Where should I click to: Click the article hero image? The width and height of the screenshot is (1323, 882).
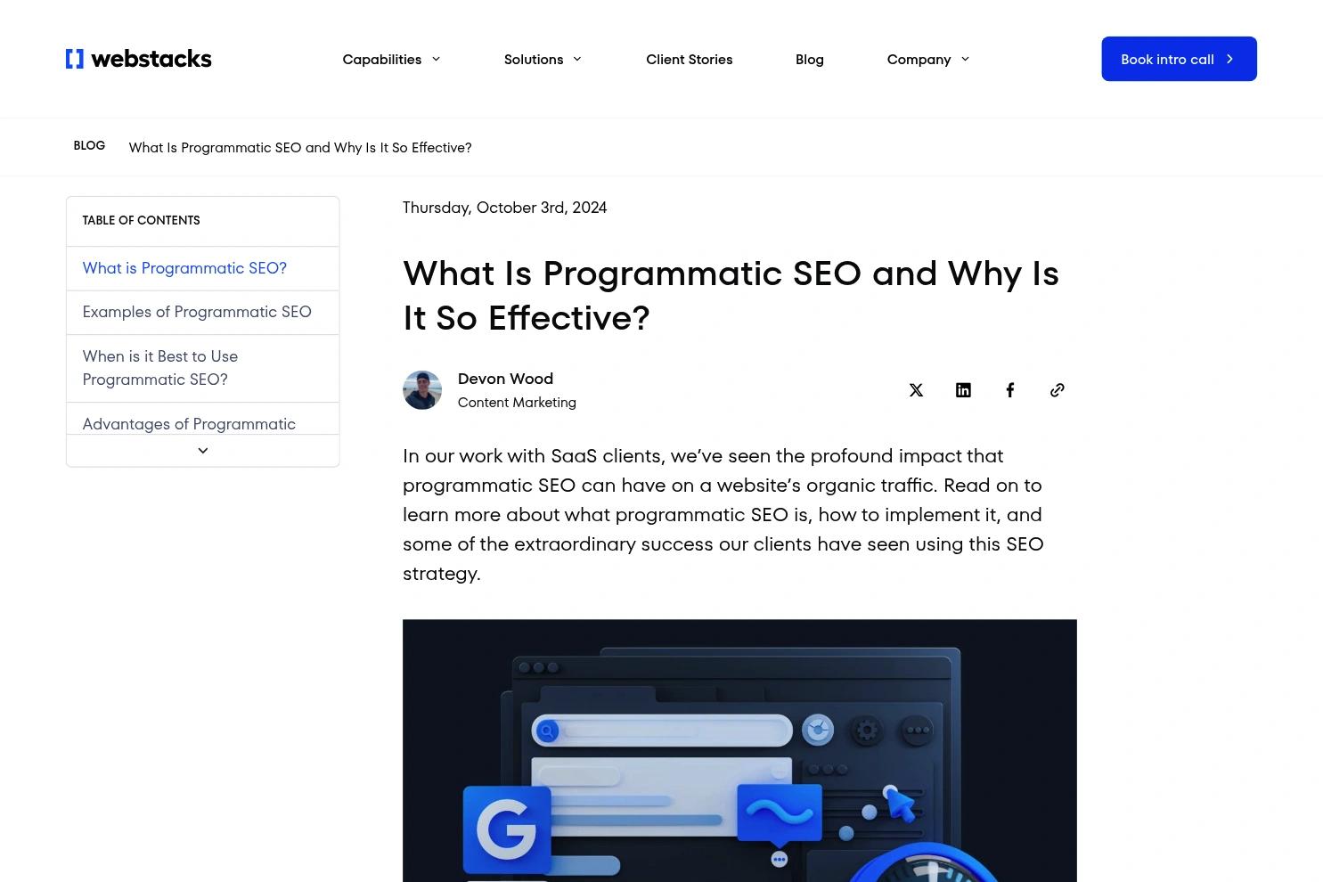tap(739, 750)
